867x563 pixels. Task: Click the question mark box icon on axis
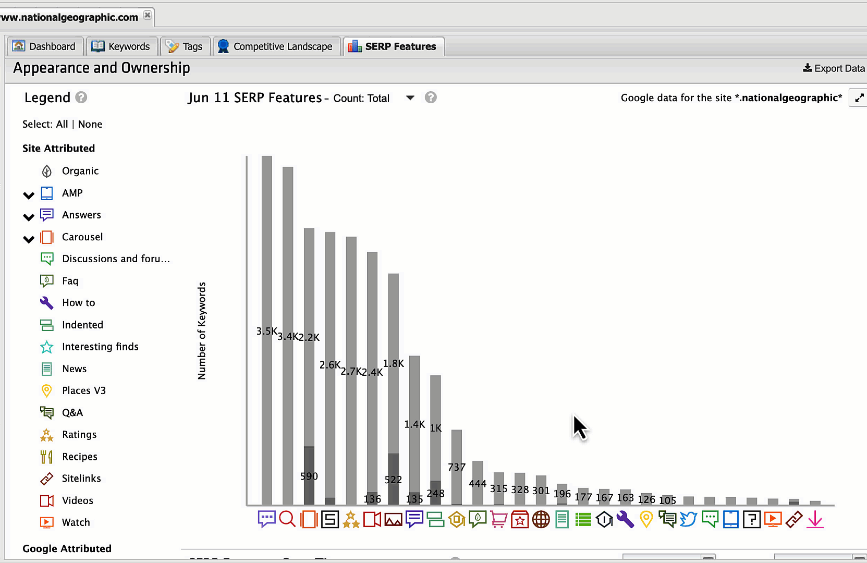click(751, 519)
